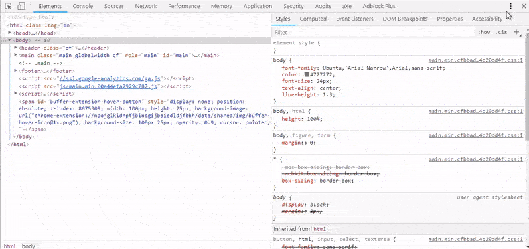
Task: Expand the footer element node
Action: pos(15,71)
